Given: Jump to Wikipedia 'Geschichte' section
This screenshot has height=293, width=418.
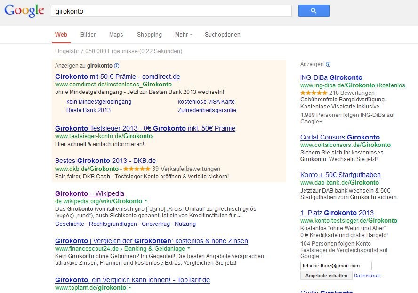Looking at the screenshot, I should coord(70,224).
